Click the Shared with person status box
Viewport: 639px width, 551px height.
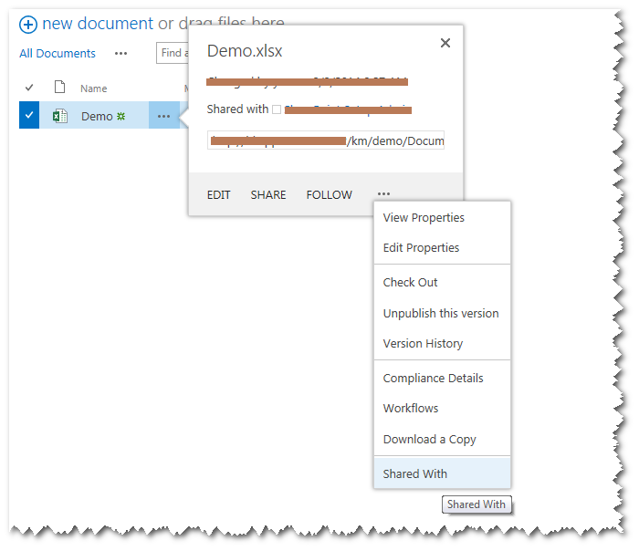277,109
